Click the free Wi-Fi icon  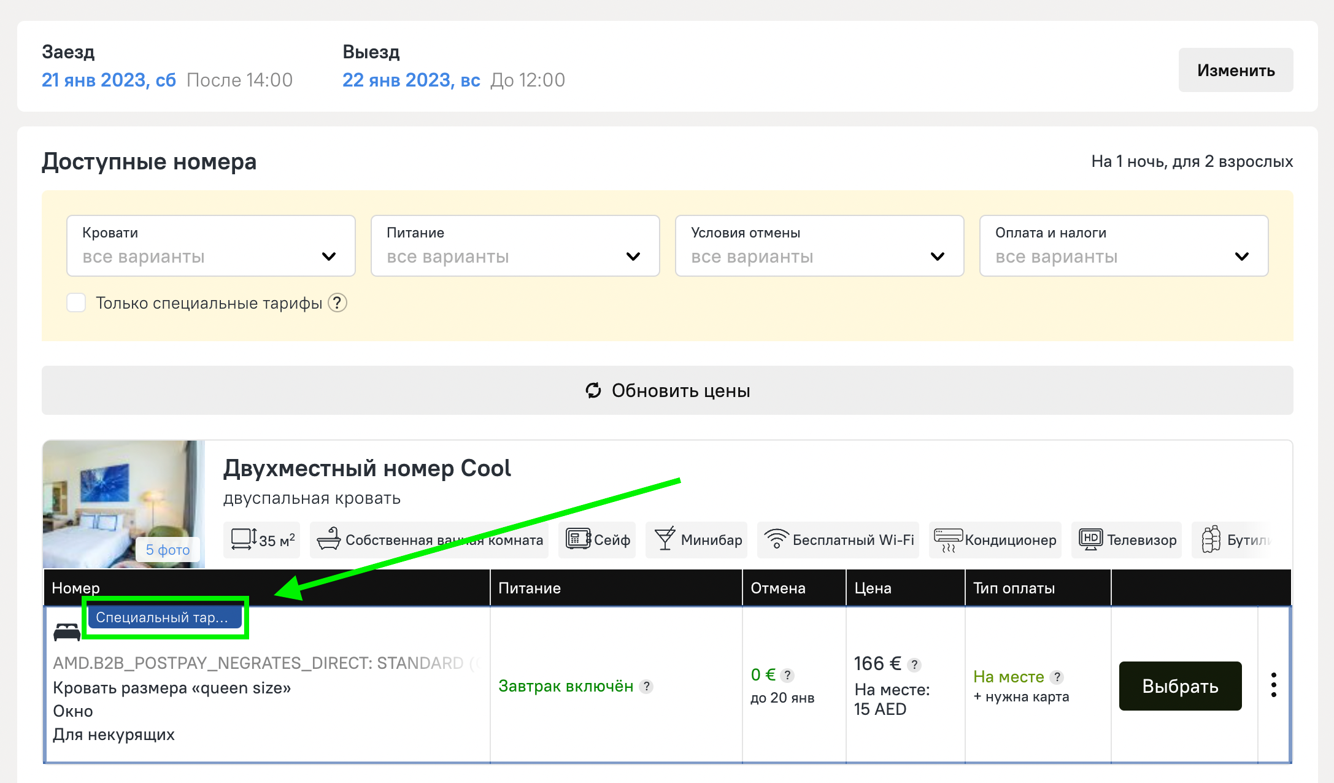point(776,539)
